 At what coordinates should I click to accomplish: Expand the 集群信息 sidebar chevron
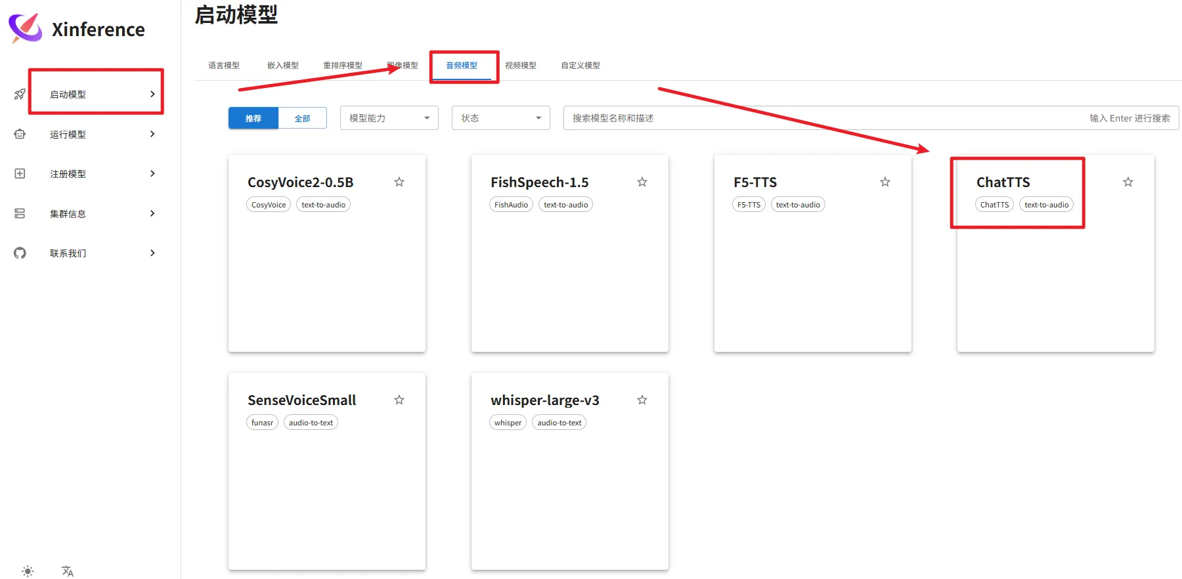152,213
